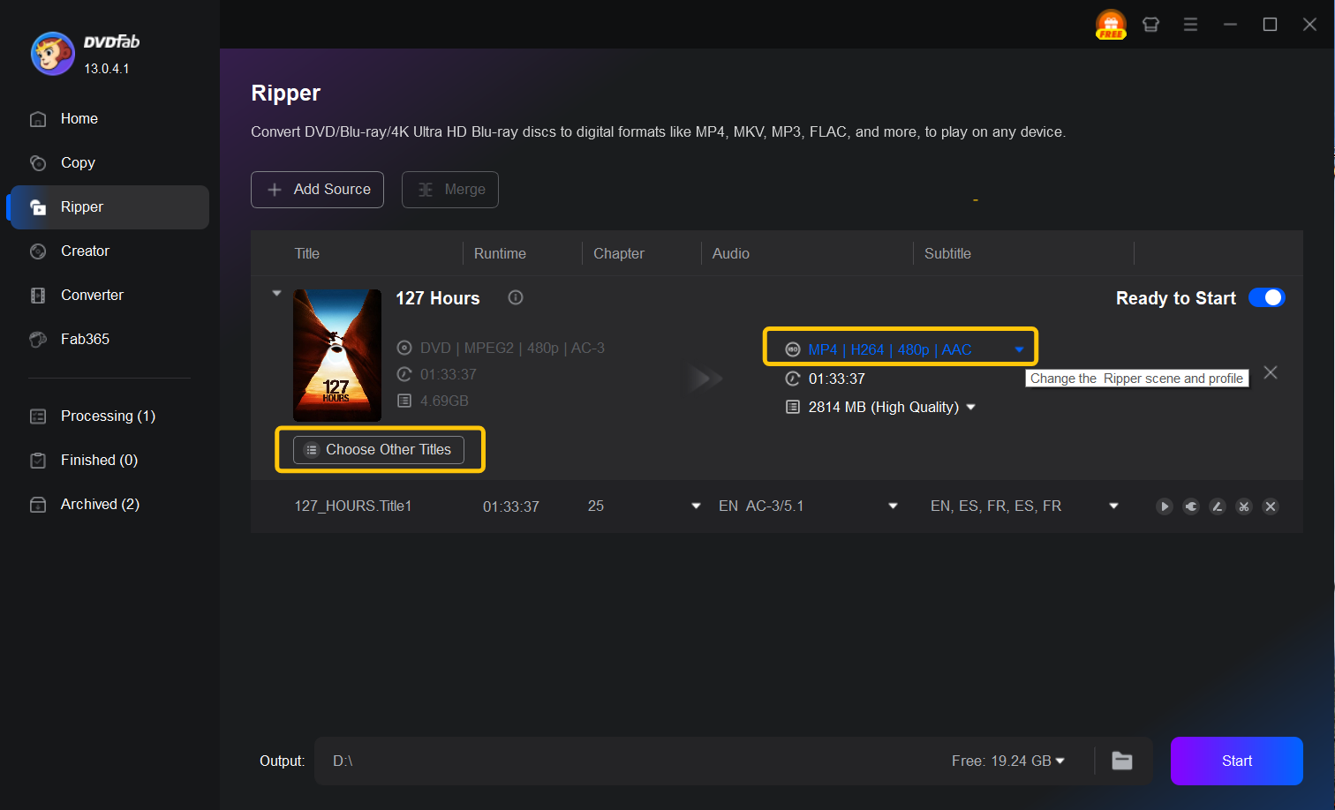Open advanced settings wrench icon for Title1
1335x810 pixels.
pos(1191,506)
